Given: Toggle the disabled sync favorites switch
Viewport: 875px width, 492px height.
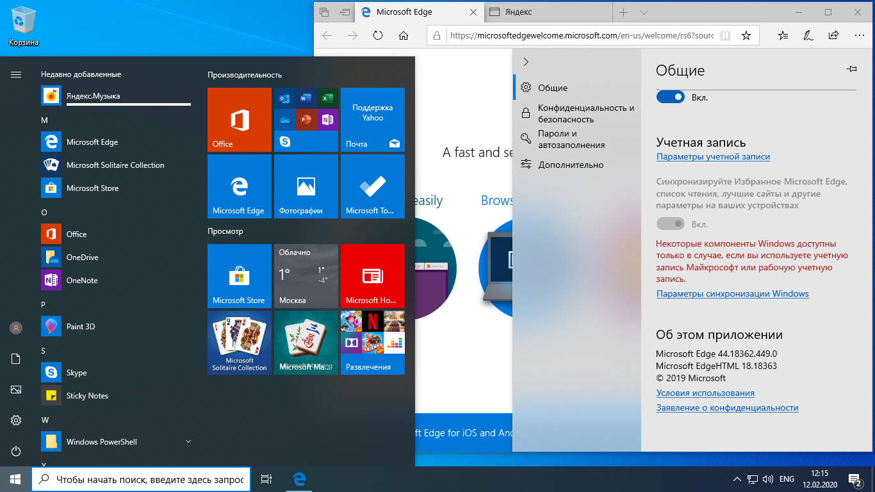Looking at the screenshot, I should click(x=671, y=224).
